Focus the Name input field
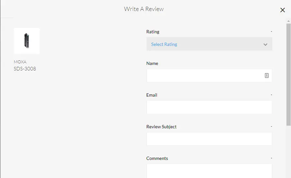The image size is (291, 178). (x=204, y=76)
